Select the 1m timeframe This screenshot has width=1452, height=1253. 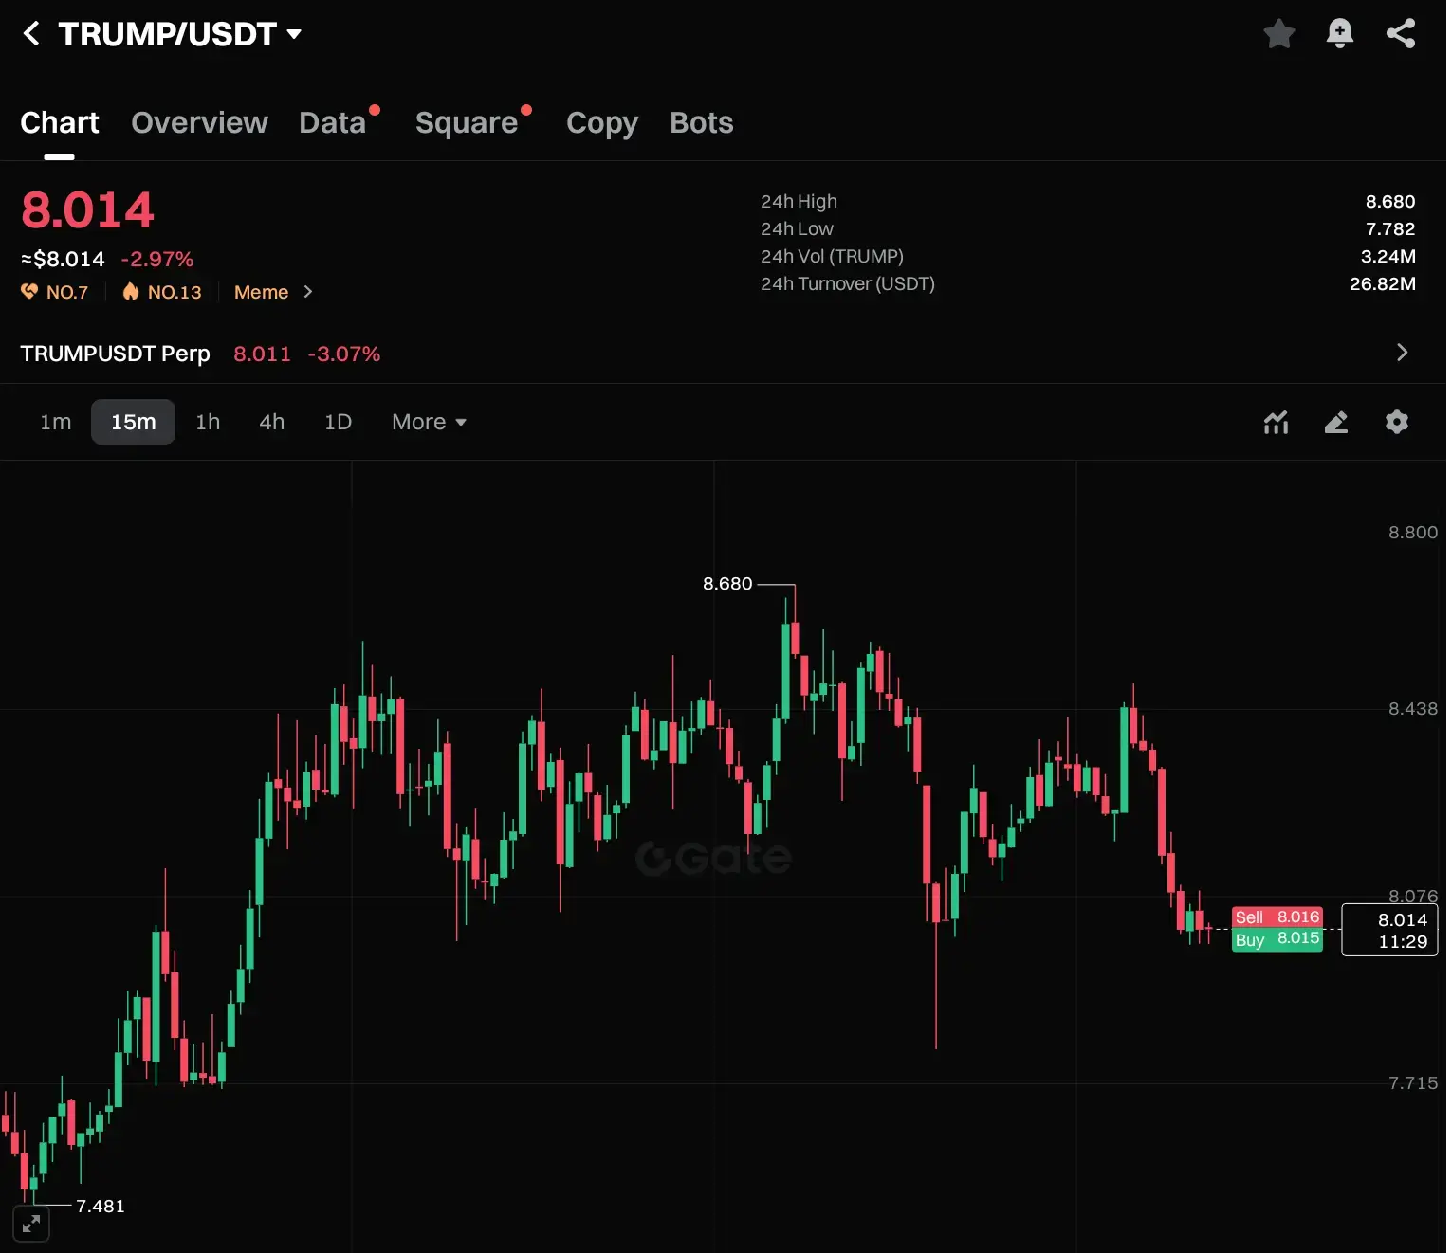(56, 422)
